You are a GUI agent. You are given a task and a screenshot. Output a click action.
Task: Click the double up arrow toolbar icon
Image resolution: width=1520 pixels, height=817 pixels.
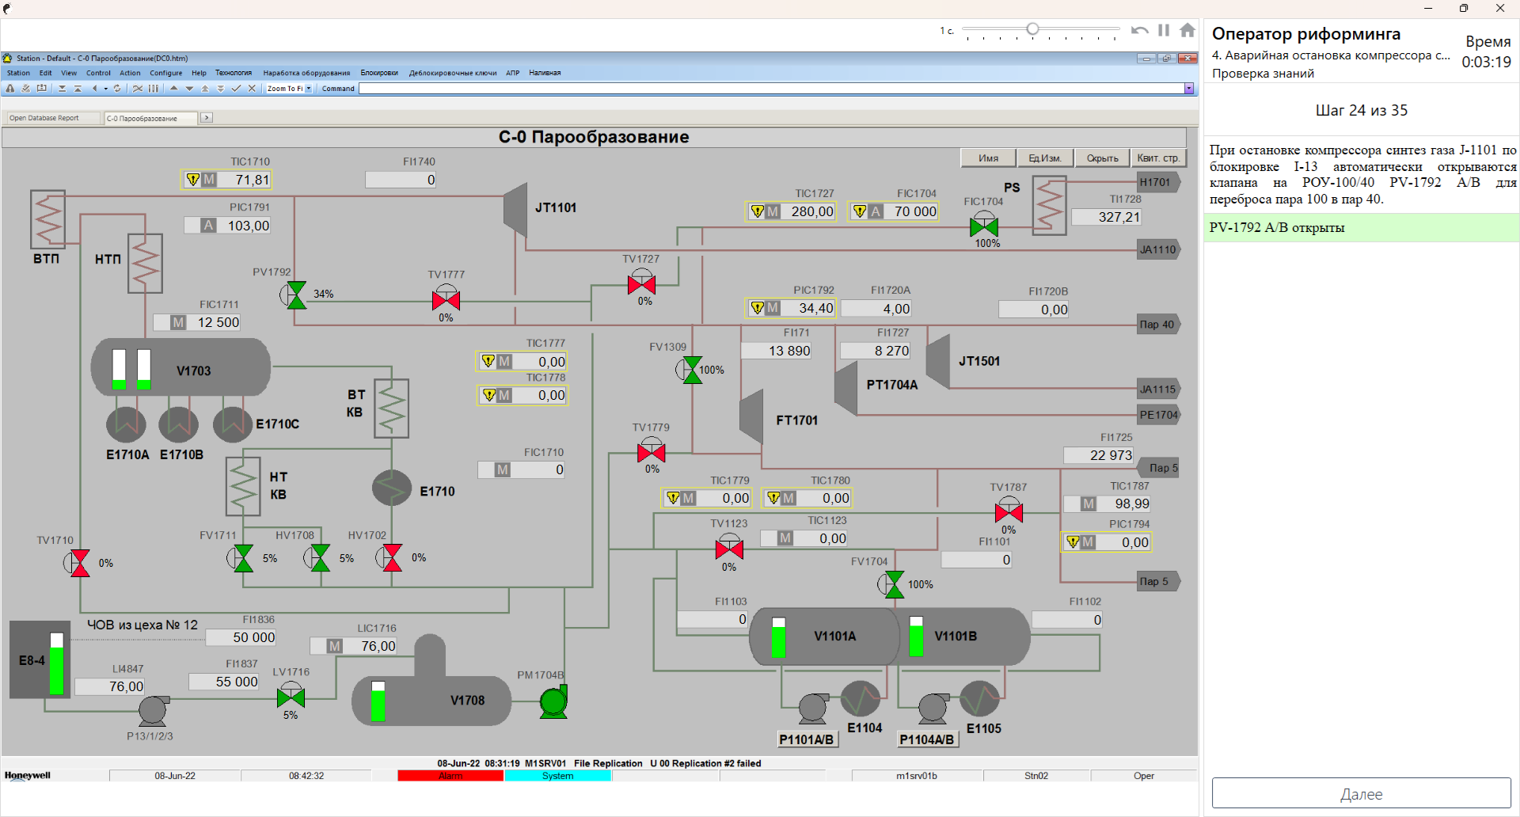pyautogui.click(x=205, y=89)
